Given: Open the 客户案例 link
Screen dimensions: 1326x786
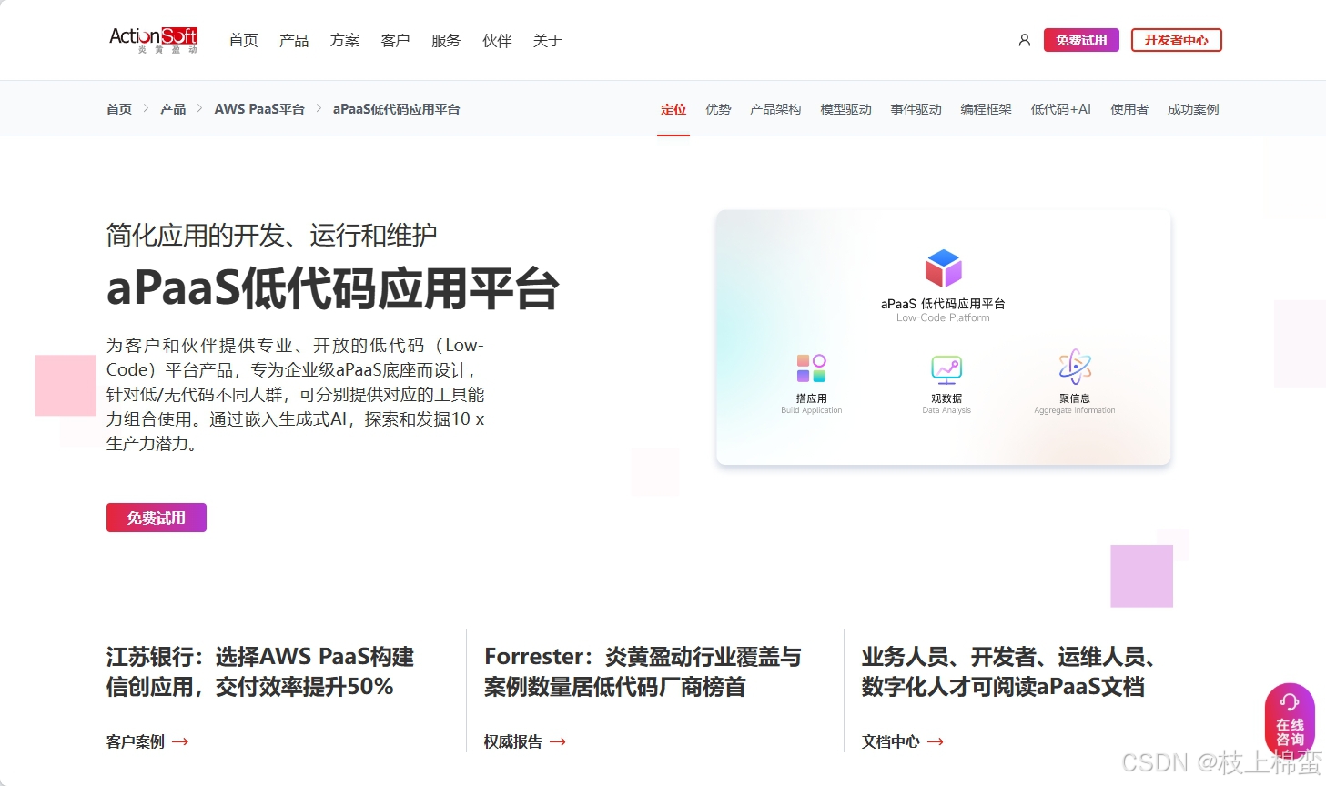Looking at the screenshot, I should tap(136, 741).
